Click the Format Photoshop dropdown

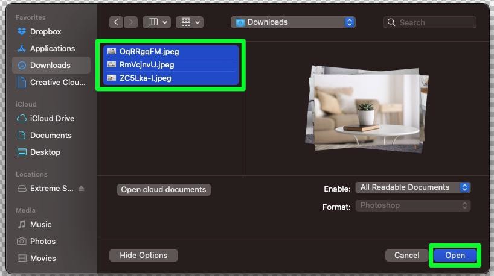(x=413, y=205)
